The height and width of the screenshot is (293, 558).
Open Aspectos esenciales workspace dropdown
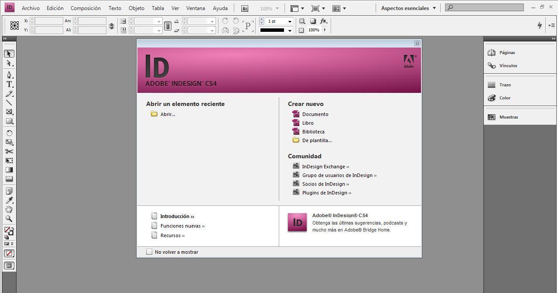pyautogui.click(x=408, y=8)
